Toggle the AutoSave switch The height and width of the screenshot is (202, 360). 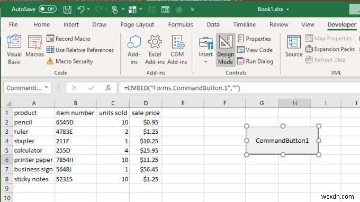point(48,9)
